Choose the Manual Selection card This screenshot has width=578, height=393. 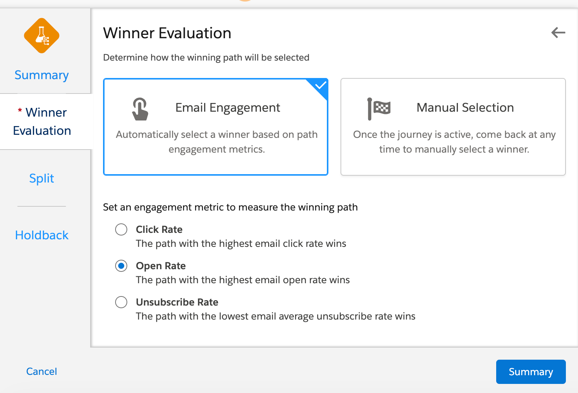click(x=453, y=127)
